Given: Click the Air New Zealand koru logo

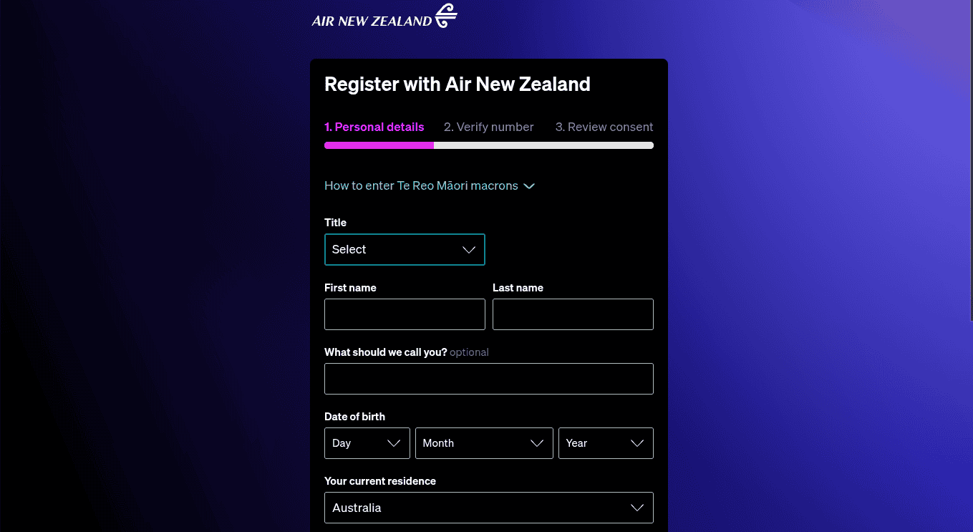Looking at the screenshot, I should point(446,15).
